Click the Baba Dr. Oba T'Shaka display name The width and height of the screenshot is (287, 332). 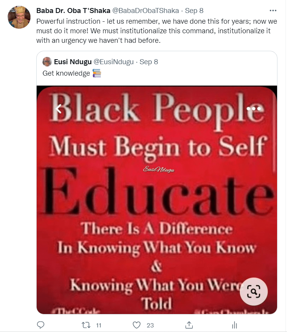73,11
